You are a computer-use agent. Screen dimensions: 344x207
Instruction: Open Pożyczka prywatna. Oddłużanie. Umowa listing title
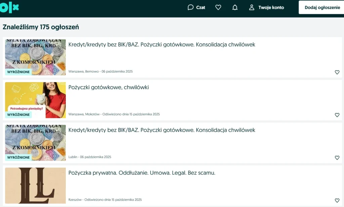tap(141, 173)
